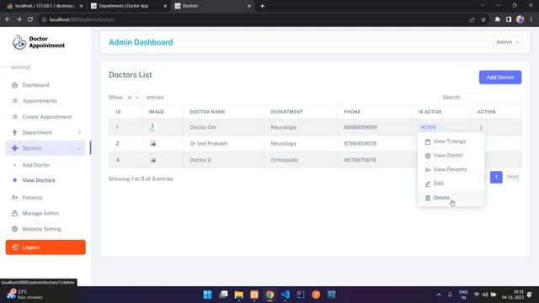Click Doctor Om's profile image thumbnail
Viewport: 539px width, 303px height.
153,127
